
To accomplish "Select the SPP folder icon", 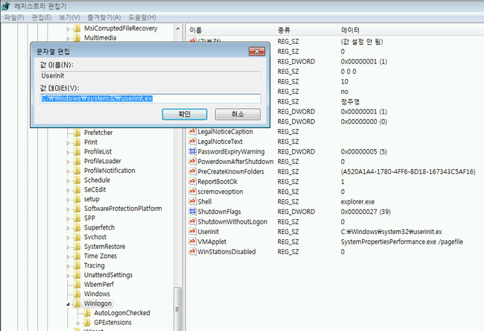I will 77,218.
